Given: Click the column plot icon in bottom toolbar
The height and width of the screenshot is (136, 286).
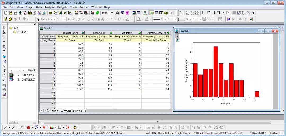Looking at the screenshot, I should point(29,127).
